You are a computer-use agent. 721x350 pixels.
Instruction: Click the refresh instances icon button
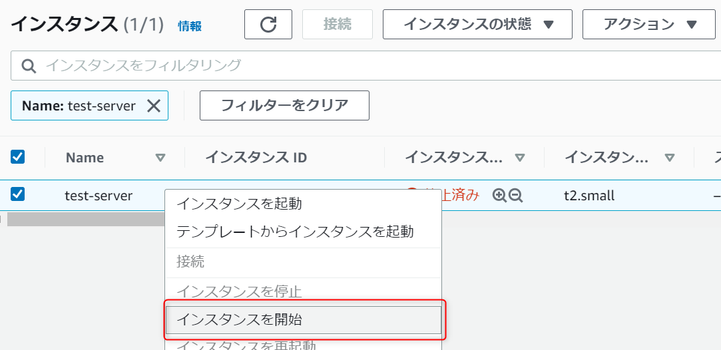pos(268,25)
